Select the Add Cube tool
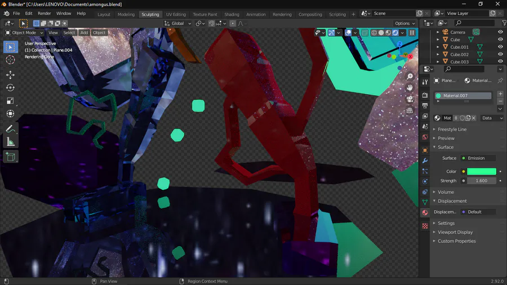The image size is (507, 285). click(x=10, y=157)
